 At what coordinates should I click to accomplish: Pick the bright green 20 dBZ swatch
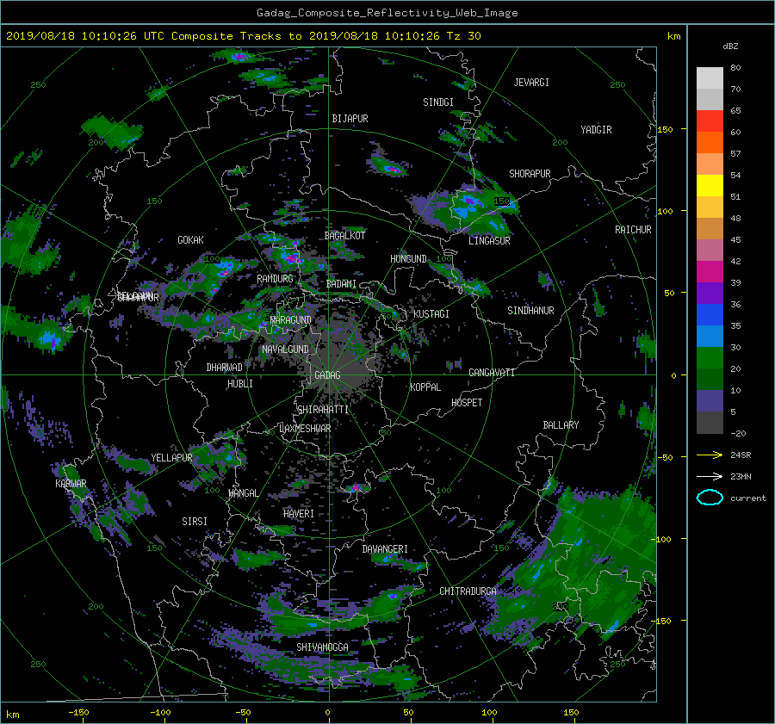[x=710, y=358]
